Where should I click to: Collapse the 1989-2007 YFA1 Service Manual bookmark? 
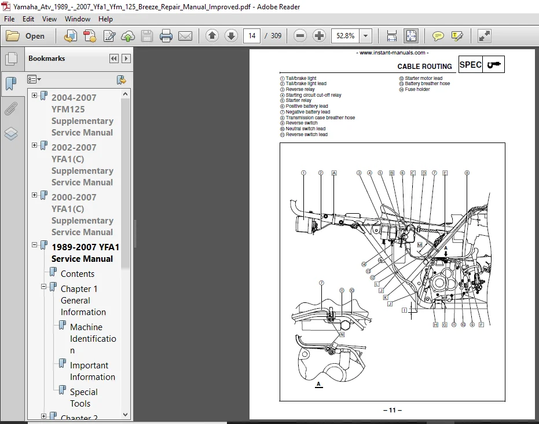[34, 245]
